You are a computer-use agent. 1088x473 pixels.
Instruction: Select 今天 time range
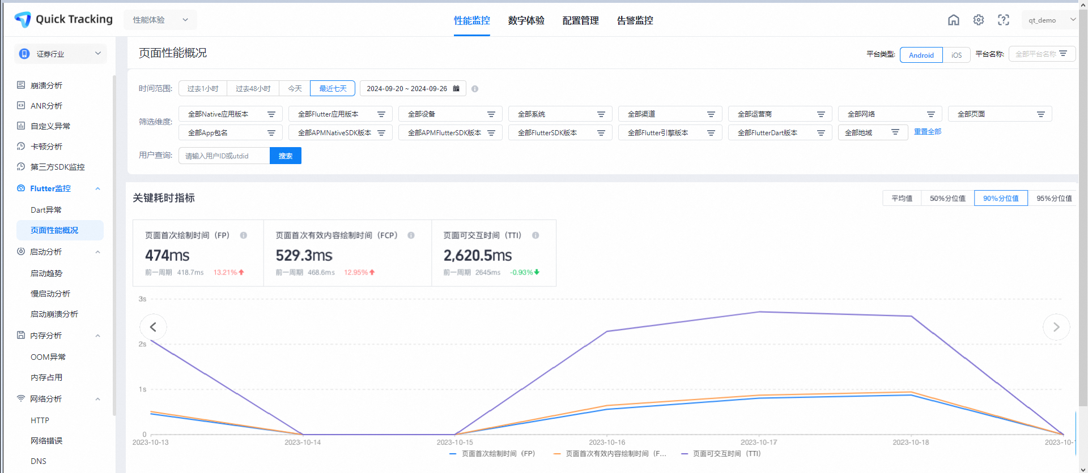tap(295, 88)
